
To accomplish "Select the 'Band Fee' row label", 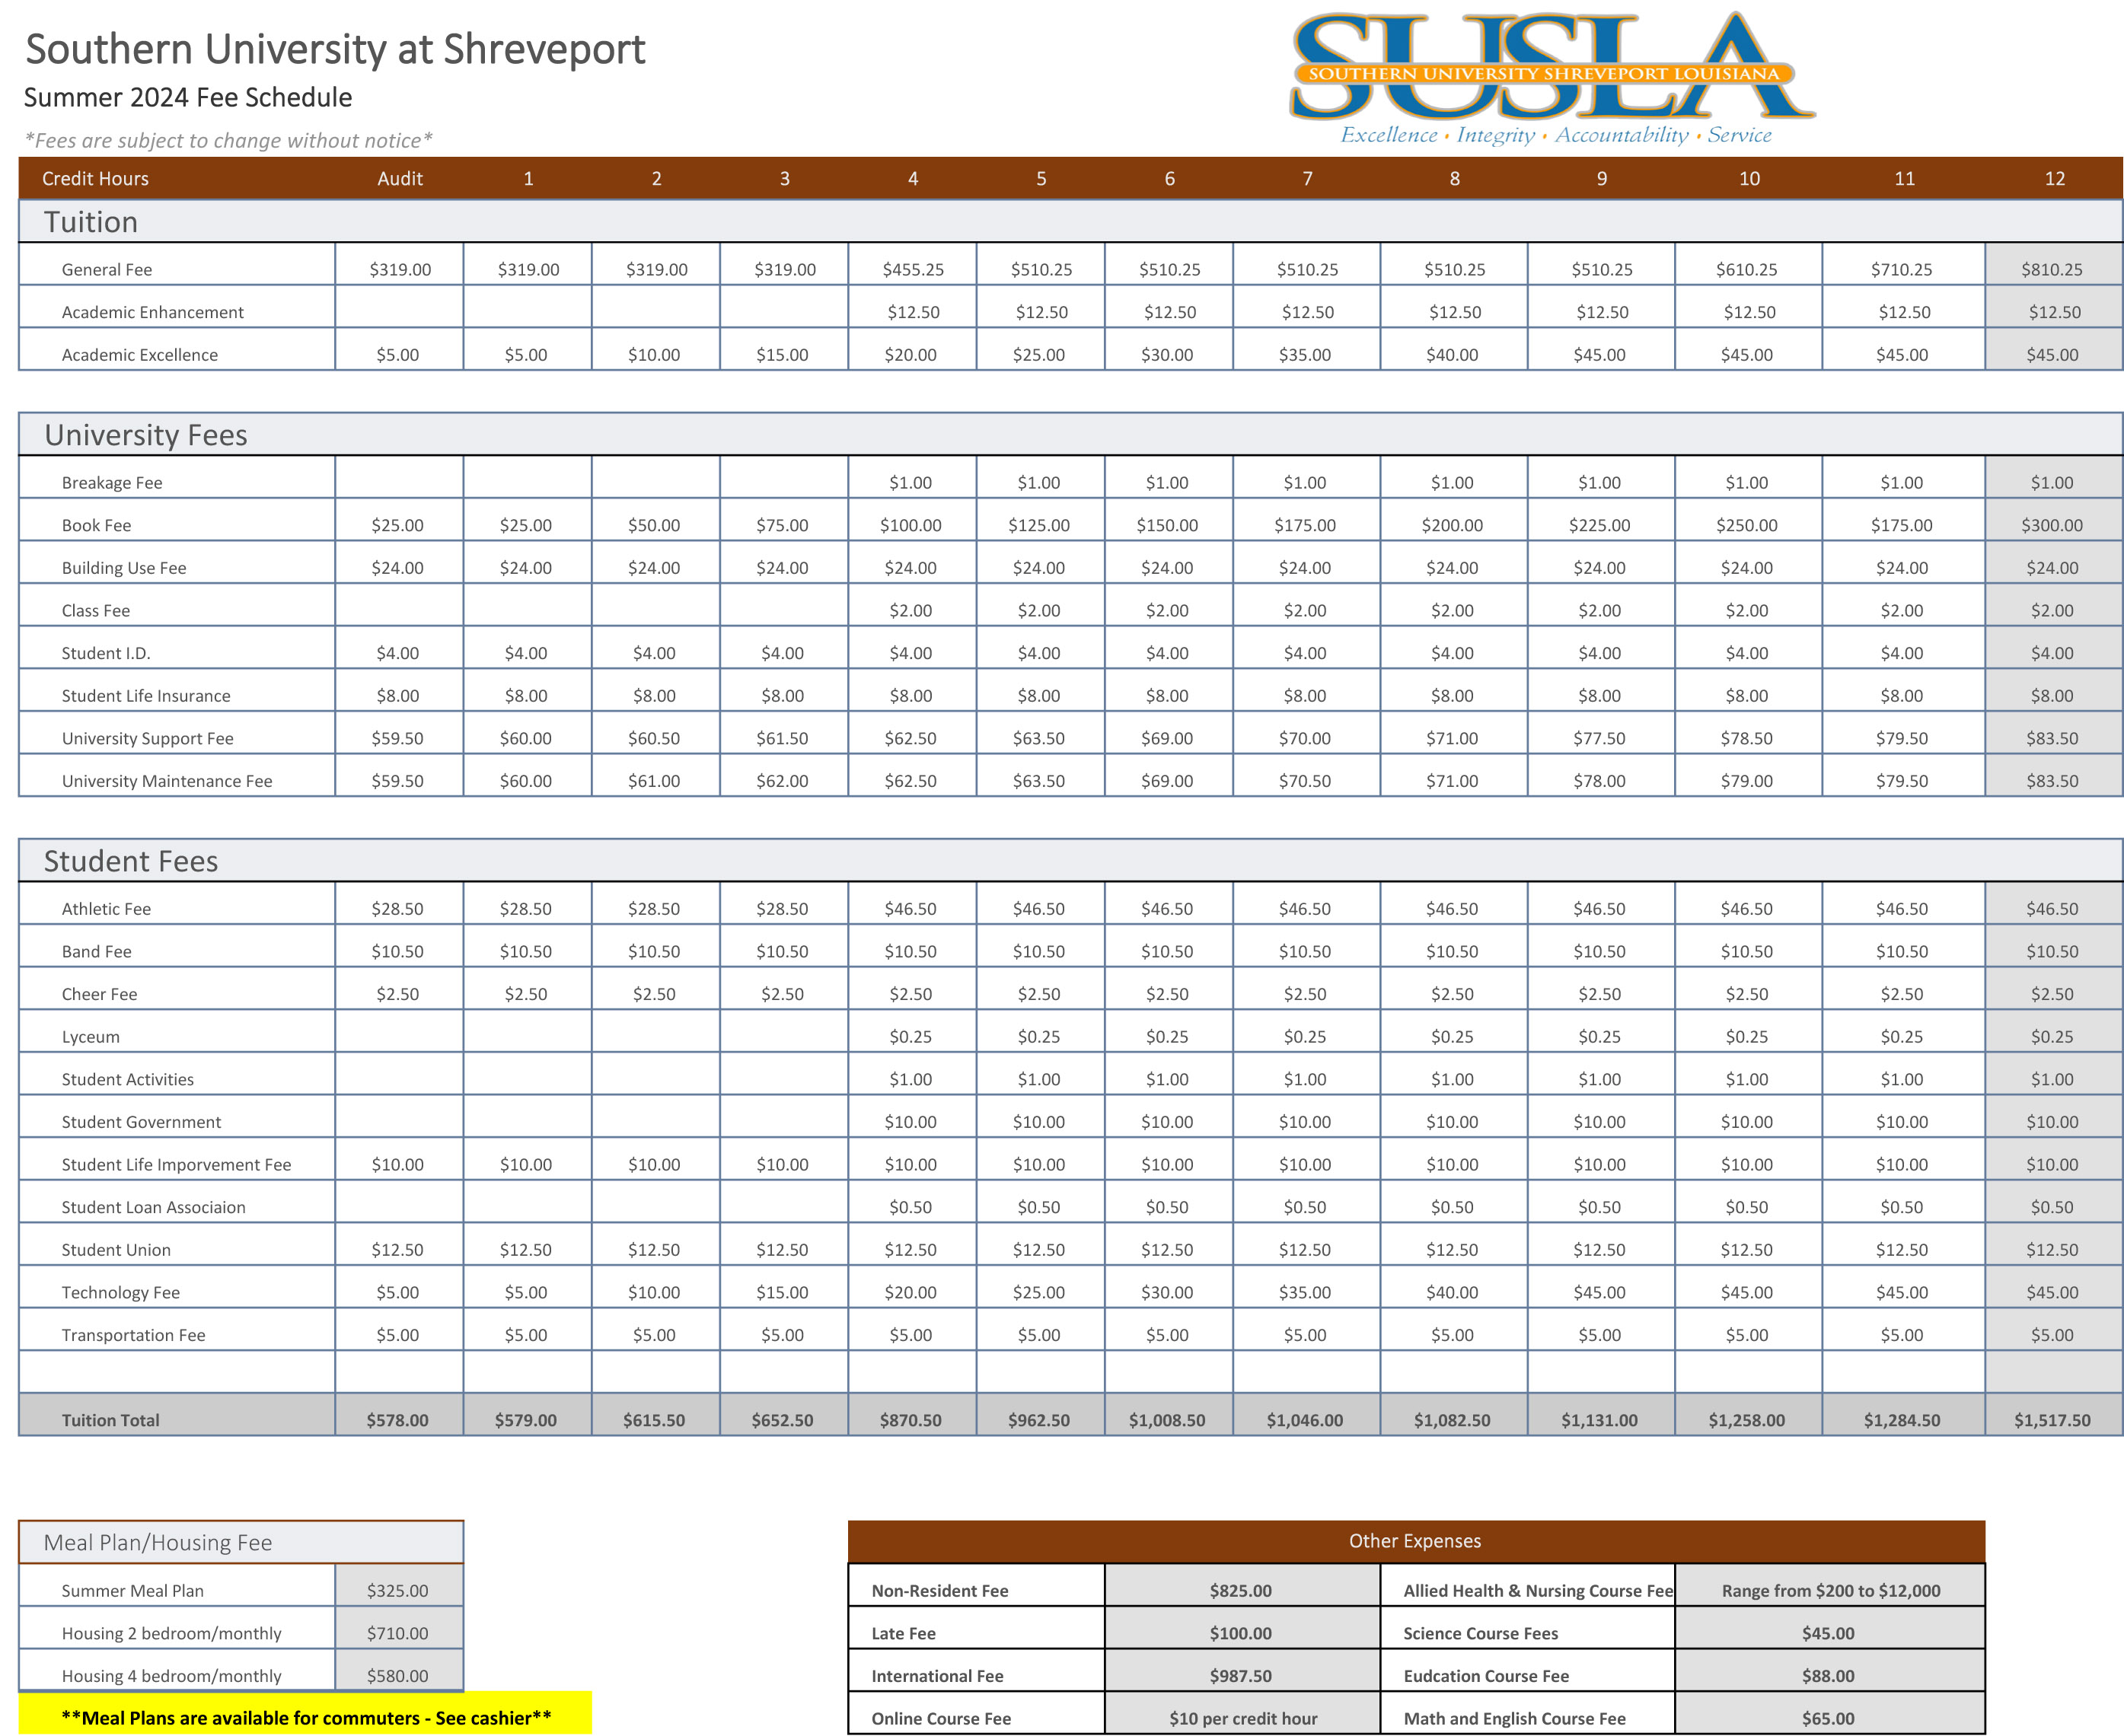I will pos(96,951).
